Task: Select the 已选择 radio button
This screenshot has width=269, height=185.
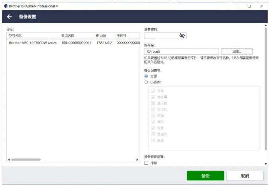Action: point(146,82)
